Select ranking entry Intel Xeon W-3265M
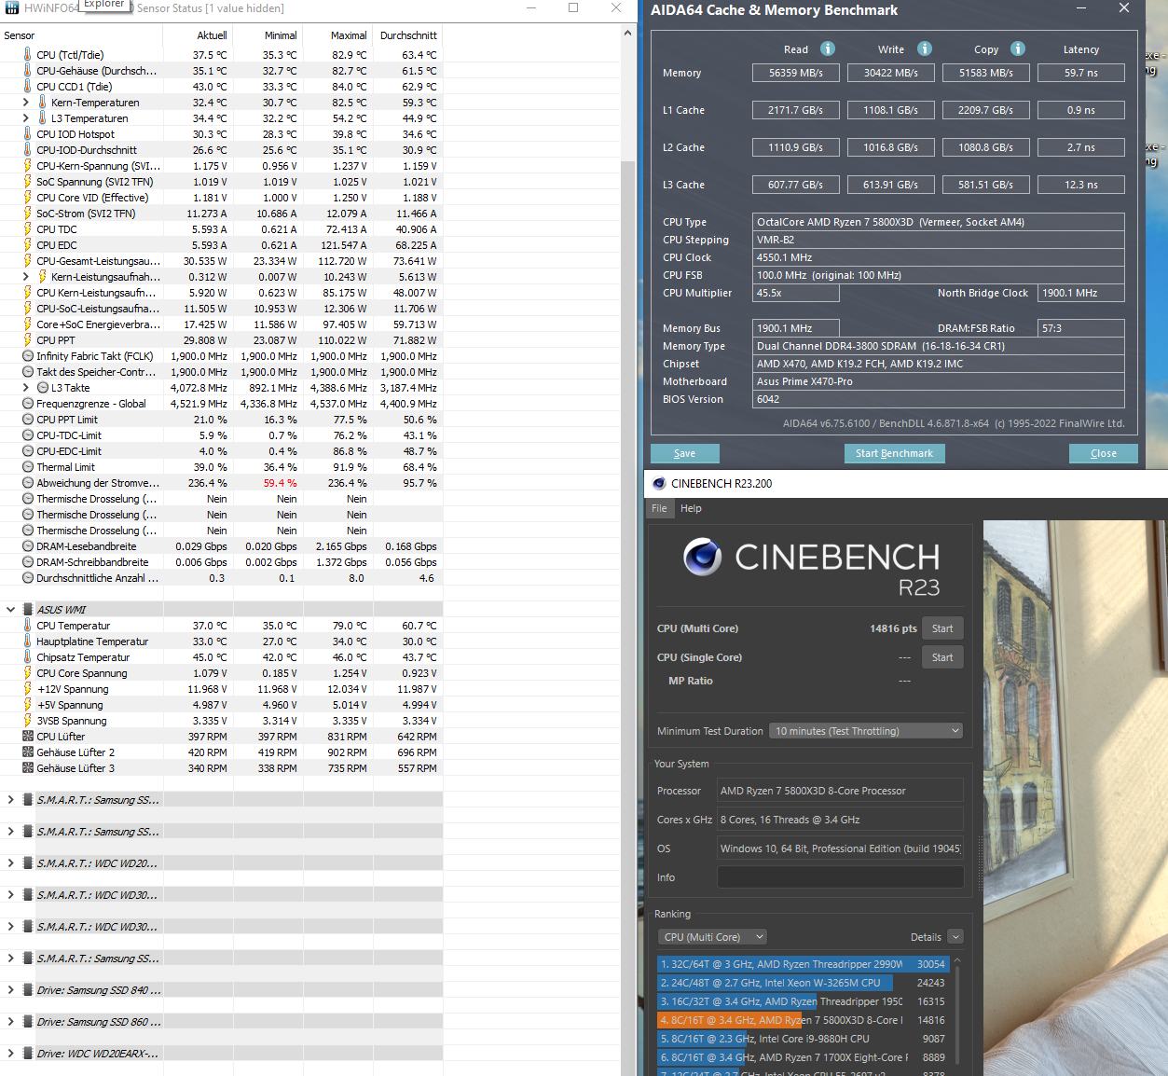The width and height of the screenshot is (1168, 1076). 804,983
